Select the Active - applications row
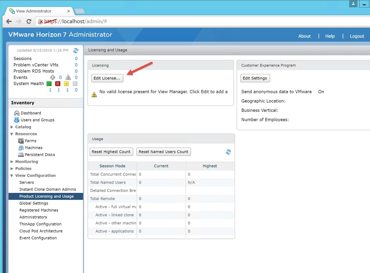Screen dimensions: 370x273 (x=161, y=231)
